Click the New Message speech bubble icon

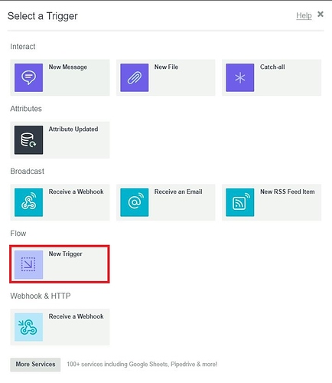click(28, 77)
